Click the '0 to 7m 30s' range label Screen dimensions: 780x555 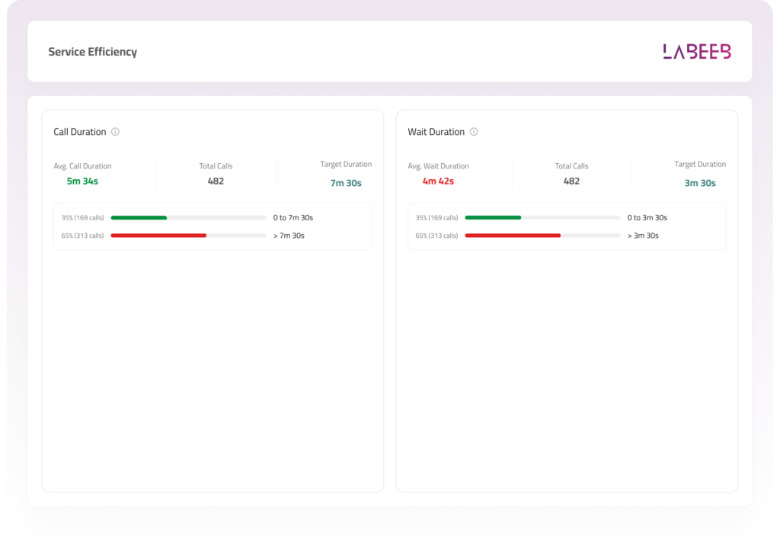pyautogui.click(x=293, y=217)
